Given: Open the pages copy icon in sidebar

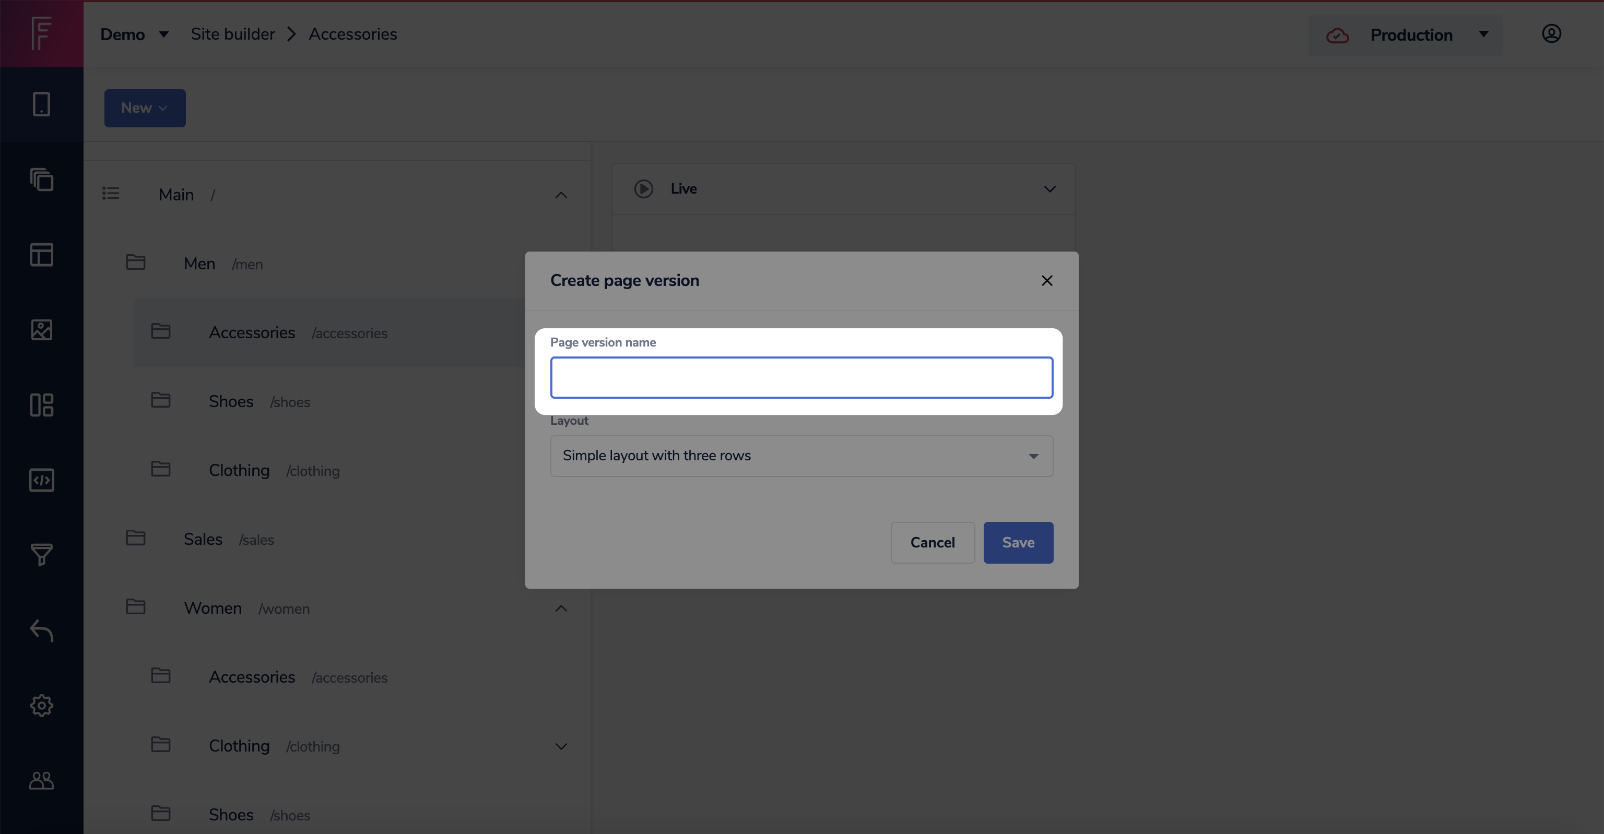Looking at the screenshot, I should [42, 179].
